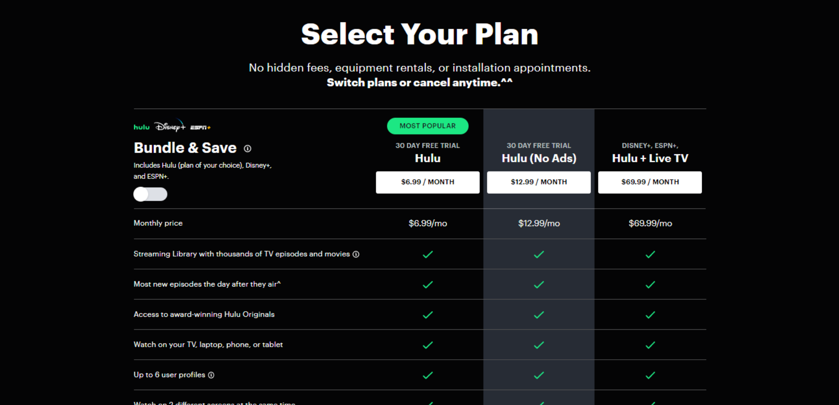Image resolution: width=839 pixels, height=405 pixels.
Task: Click the info icon beside Bundle & Save
Action: pos(248,148)
